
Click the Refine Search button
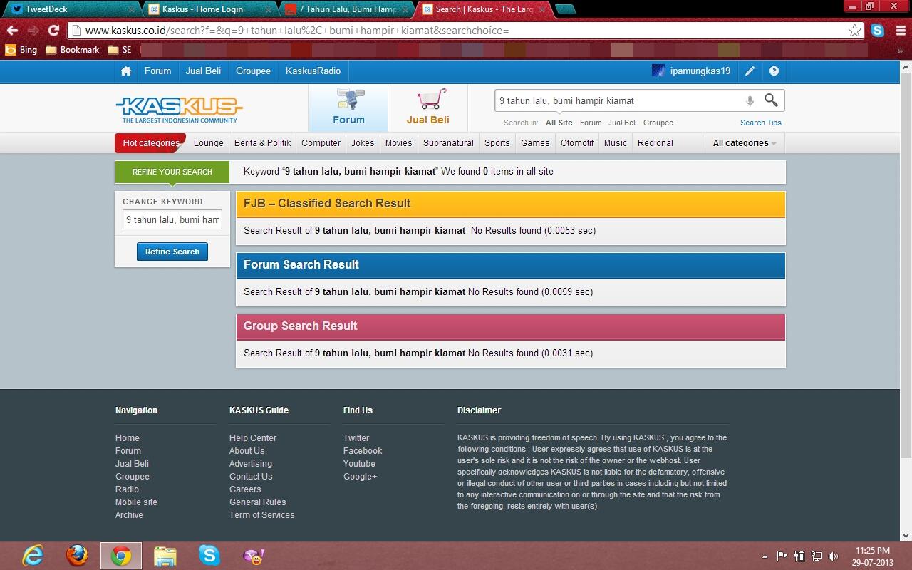pos(172,252)
